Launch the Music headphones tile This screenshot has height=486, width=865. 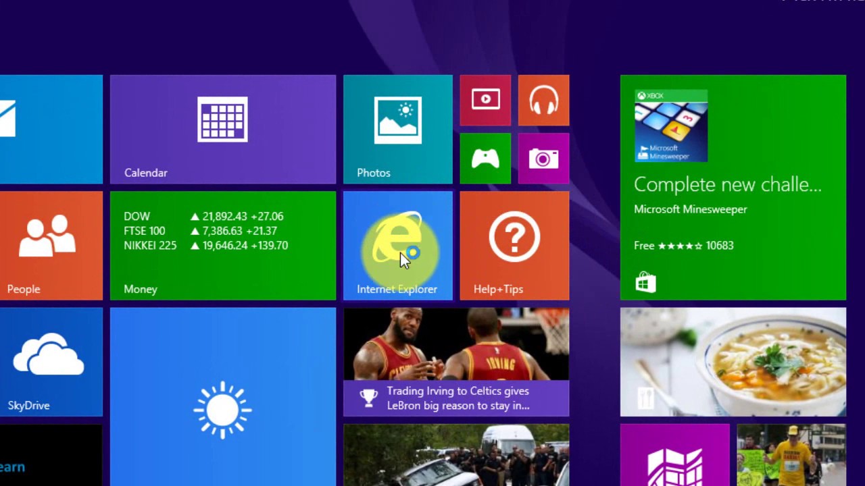pos(543,100)
